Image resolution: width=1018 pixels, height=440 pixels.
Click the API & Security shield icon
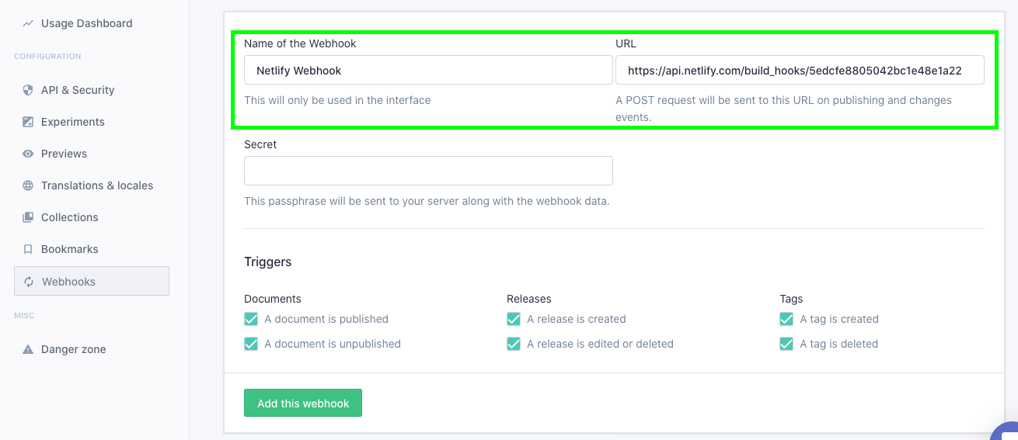28,90
